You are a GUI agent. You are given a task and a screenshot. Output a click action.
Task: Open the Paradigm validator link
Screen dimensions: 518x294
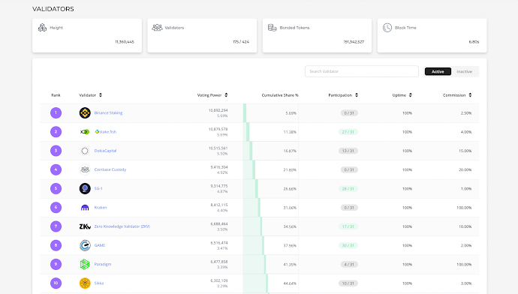point(103,264)
